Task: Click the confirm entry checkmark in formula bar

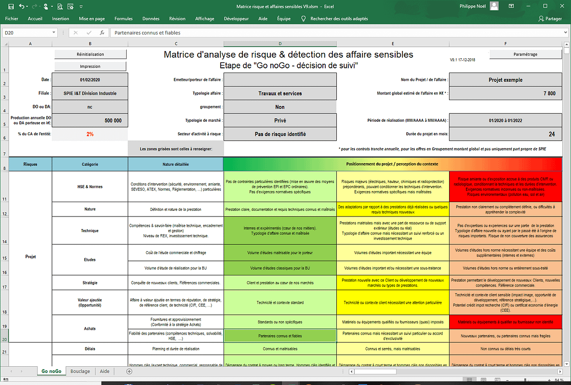Action: coord(89,33)
